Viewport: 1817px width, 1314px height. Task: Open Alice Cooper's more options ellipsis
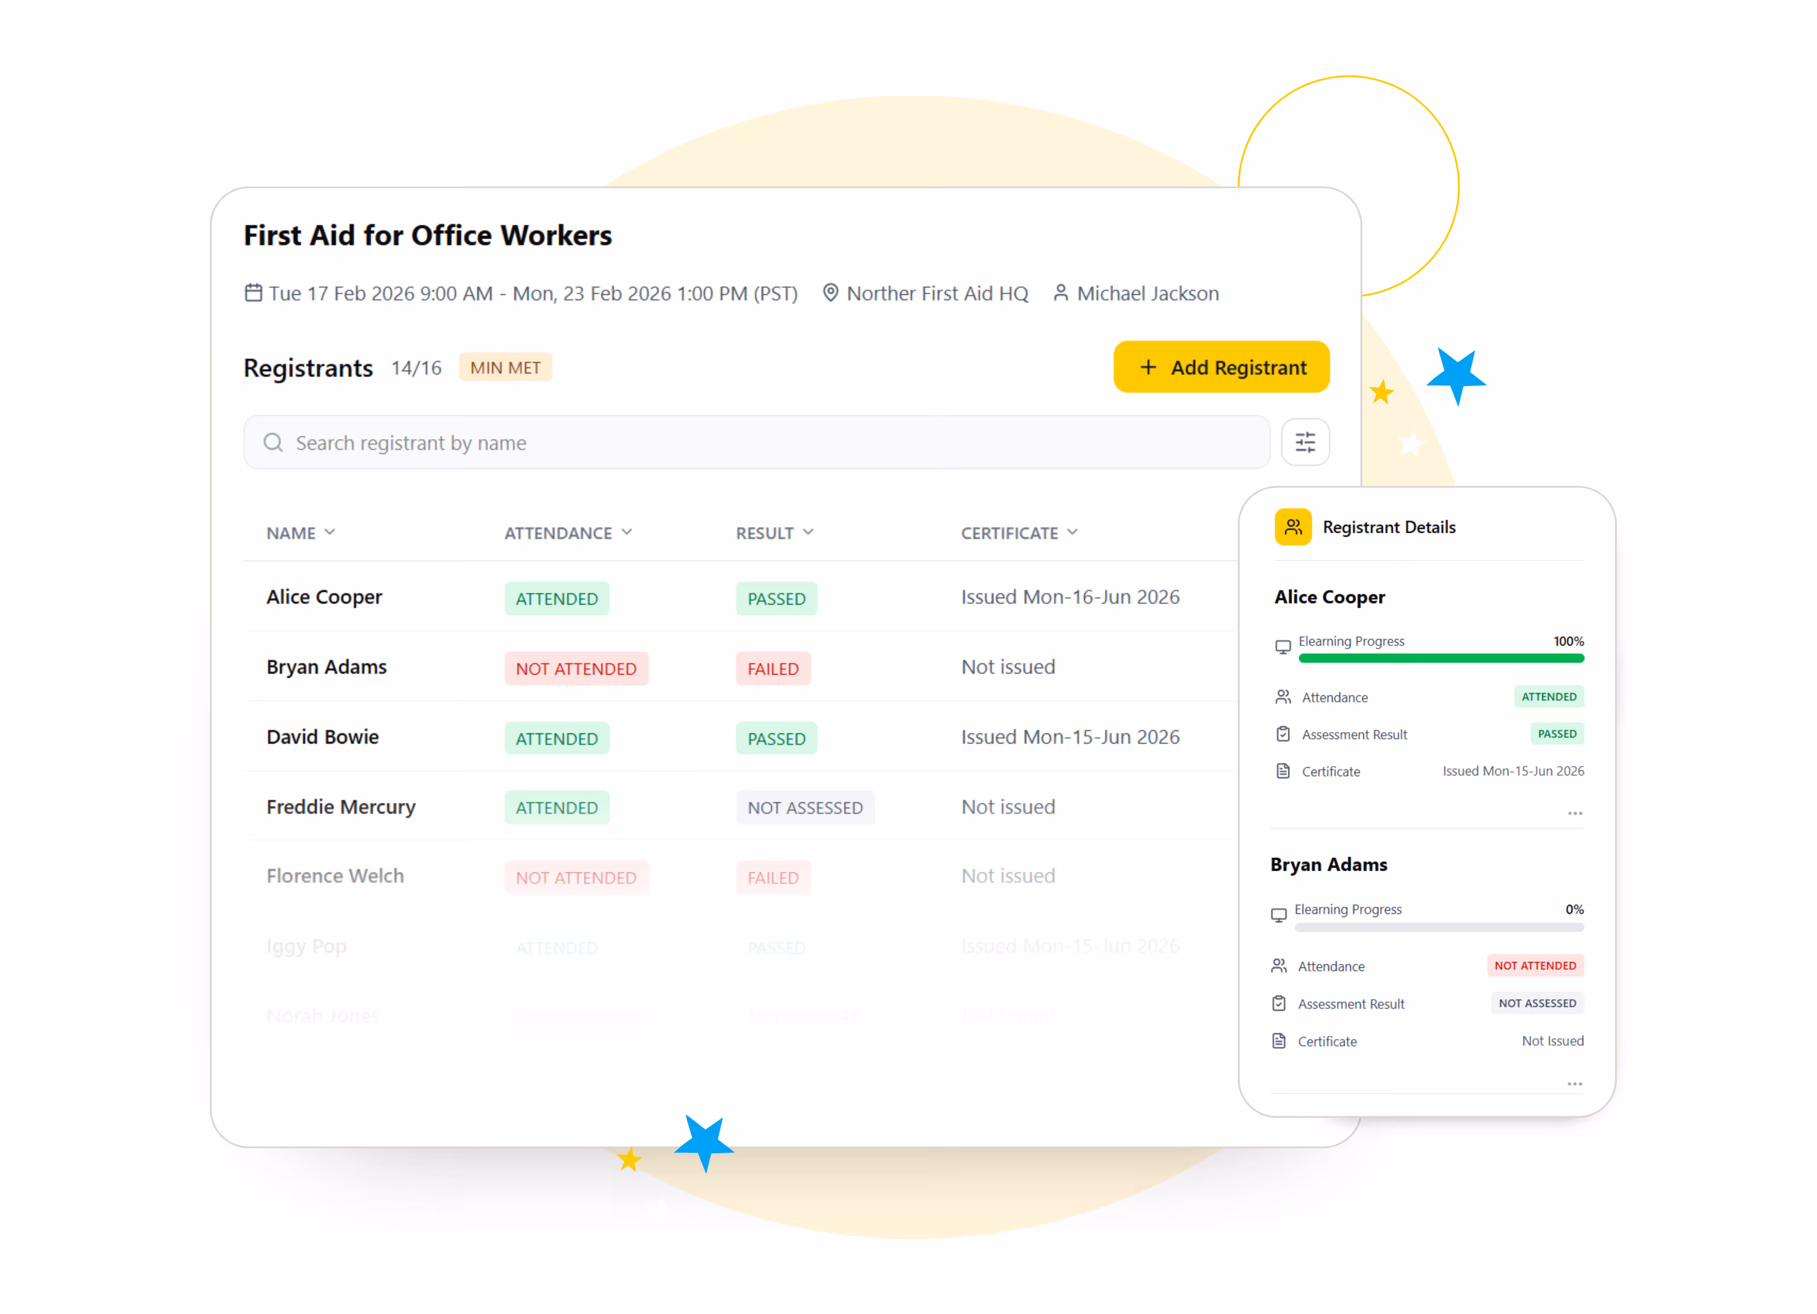click(1574, 813)
